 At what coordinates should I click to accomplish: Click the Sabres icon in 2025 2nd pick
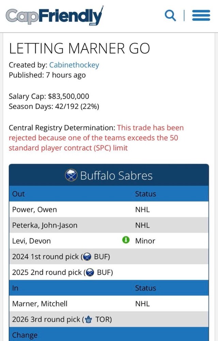coord(90,272)
